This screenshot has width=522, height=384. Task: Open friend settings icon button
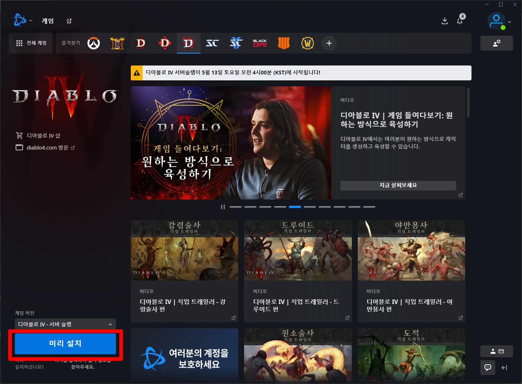(497, 43)
